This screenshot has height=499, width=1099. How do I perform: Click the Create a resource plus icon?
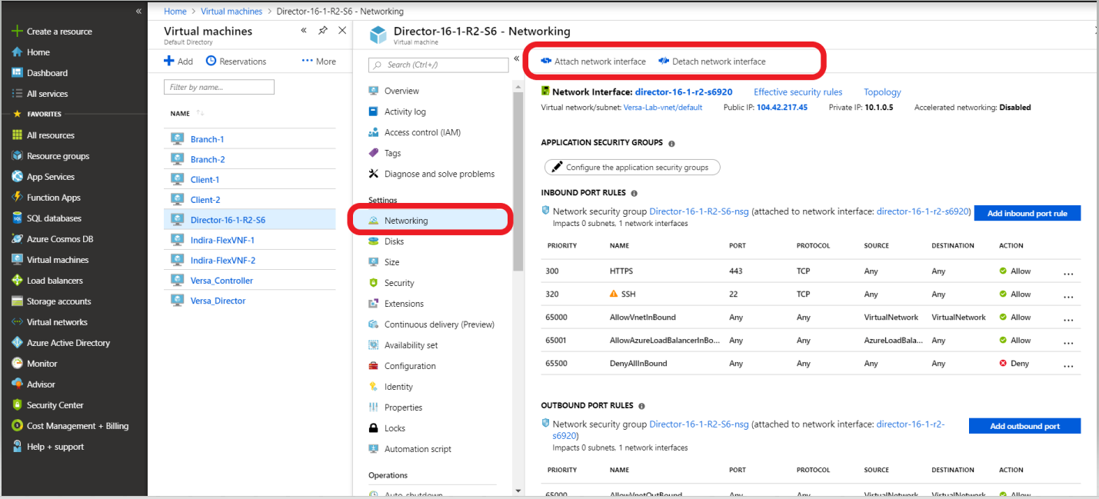click(x=17, y=32)
